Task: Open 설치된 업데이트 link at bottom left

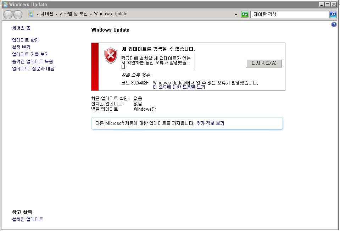Action: pyautogui.click(x=28, y=220)
